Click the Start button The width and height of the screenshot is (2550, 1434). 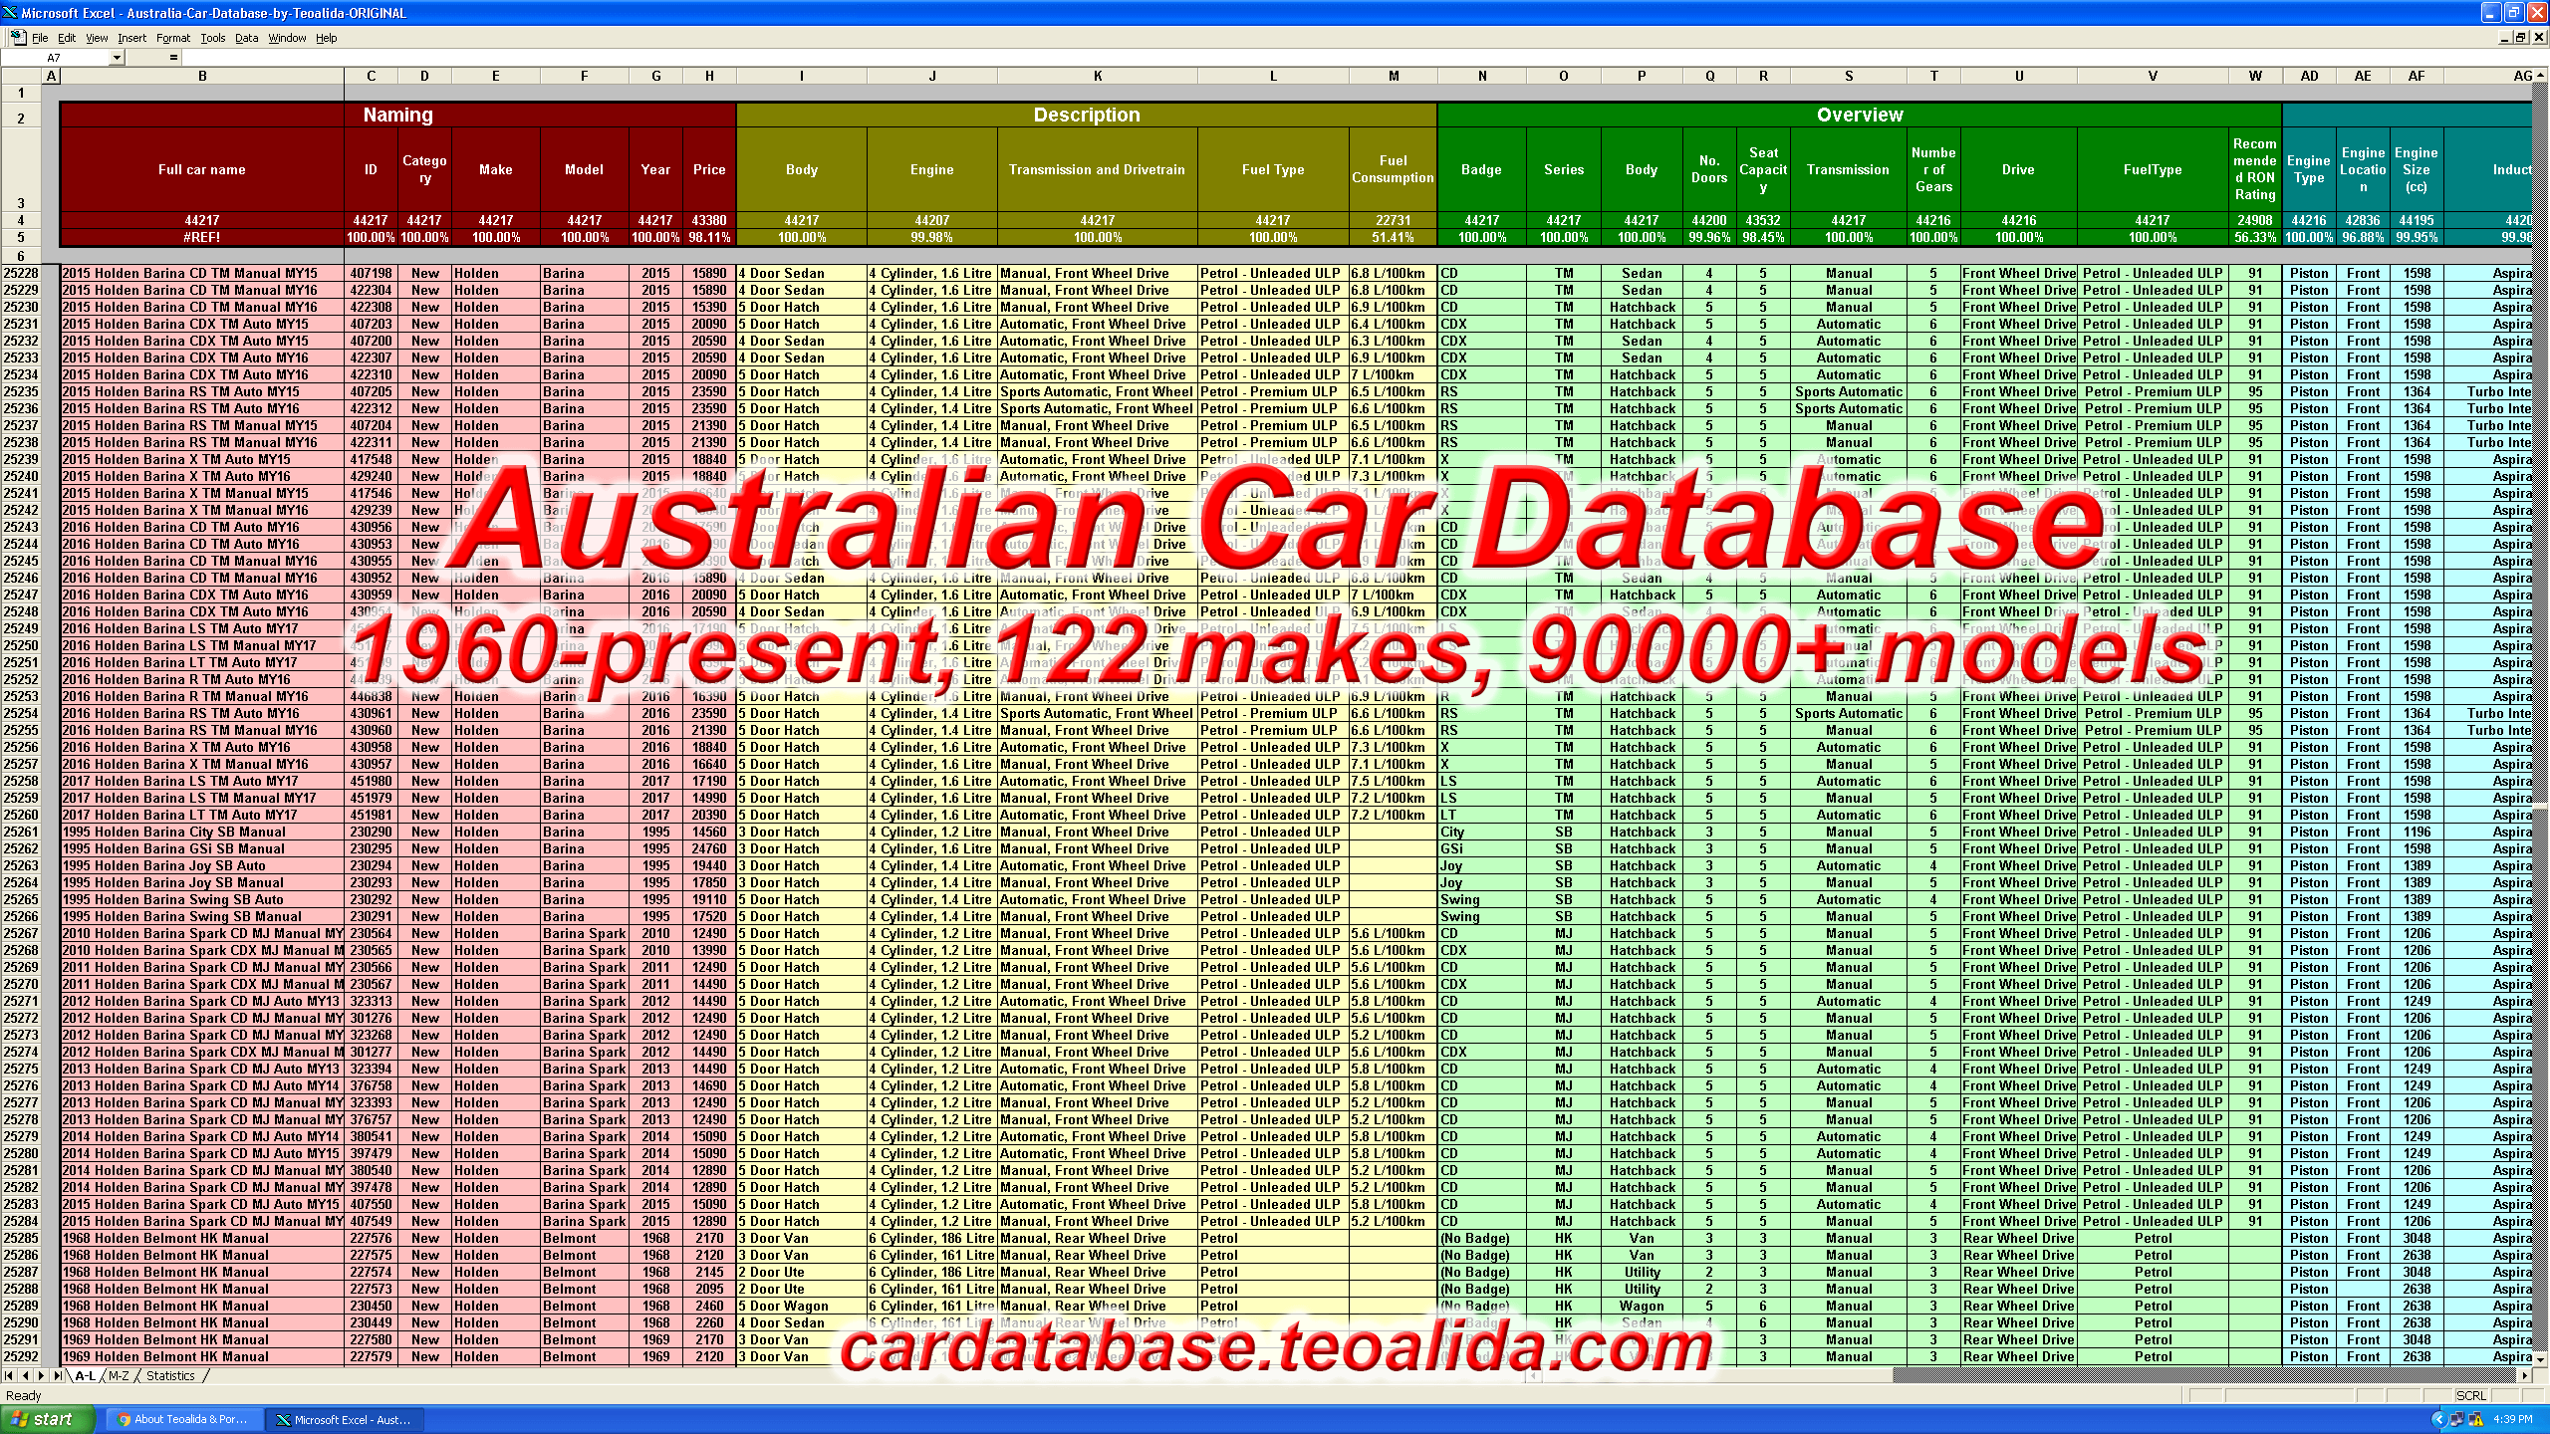pyautogui.click(x=45, y=1418)
